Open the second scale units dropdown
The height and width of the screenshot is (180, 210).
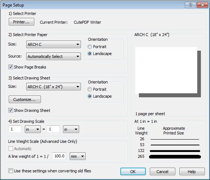click(71, 129)
